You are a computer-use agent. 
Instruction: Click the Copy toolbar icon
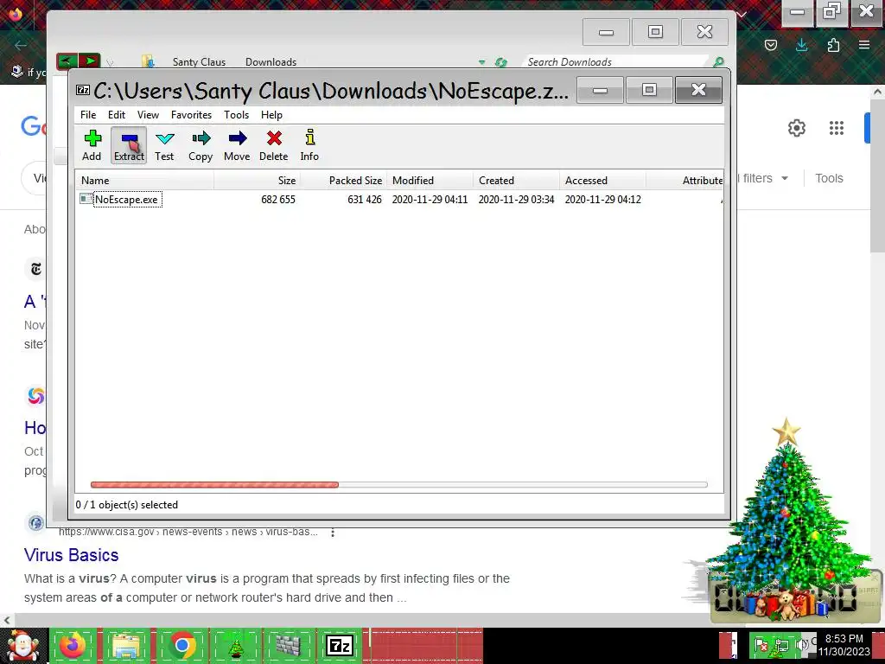coord(201,145)
